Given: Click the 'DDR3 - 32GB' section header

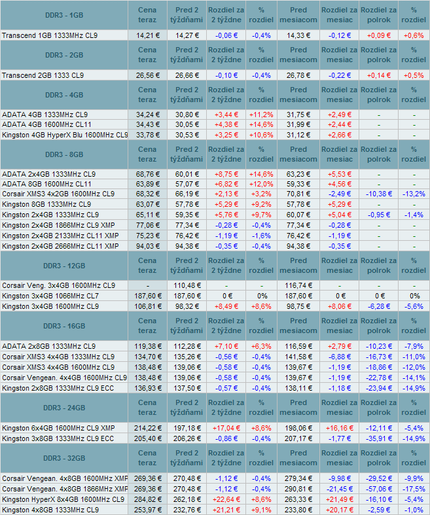Looking at the screenshot, I should pyautogui.click(x=64, y=458).
